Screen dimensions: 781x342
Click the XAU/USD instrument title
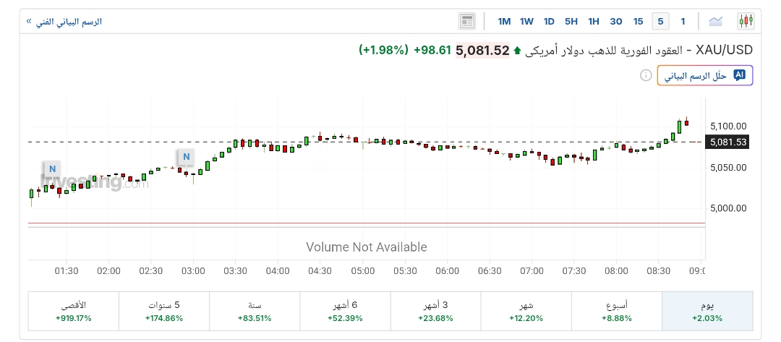point(724,50)
